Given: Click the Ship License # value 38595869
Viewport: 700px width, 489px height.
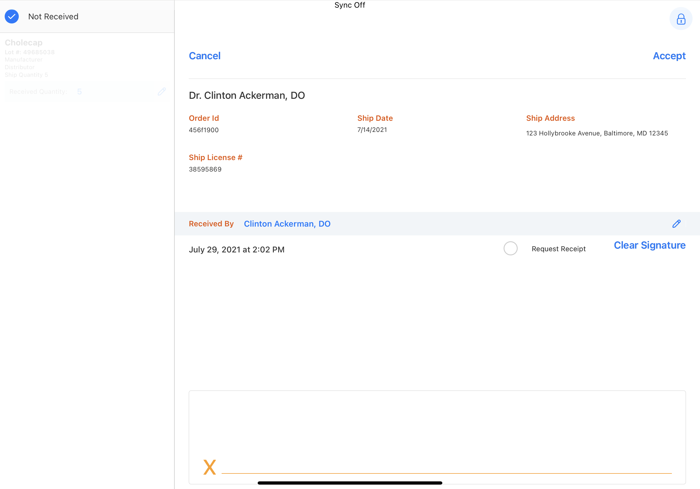Looking at the screenshot, I should coord(205,169).
